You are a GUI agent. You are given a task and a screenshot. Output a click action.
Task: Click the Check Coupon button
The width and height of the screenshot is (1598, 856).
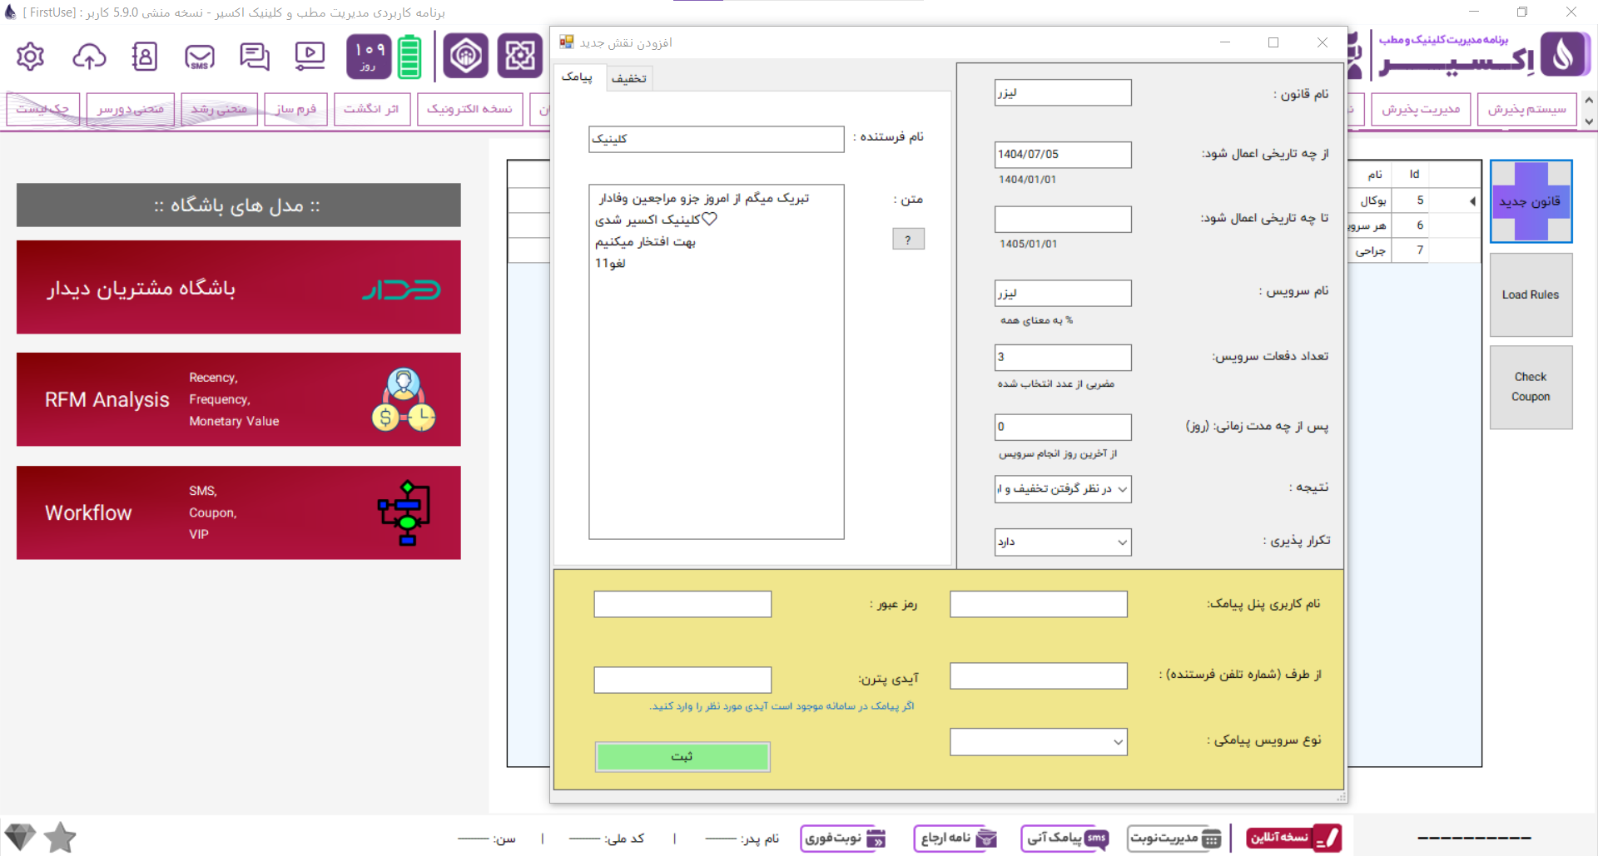point(1530,387)
